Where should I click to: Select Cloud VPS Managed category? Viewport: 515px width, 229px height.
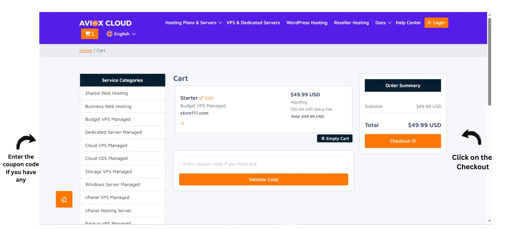click(106, 146)
